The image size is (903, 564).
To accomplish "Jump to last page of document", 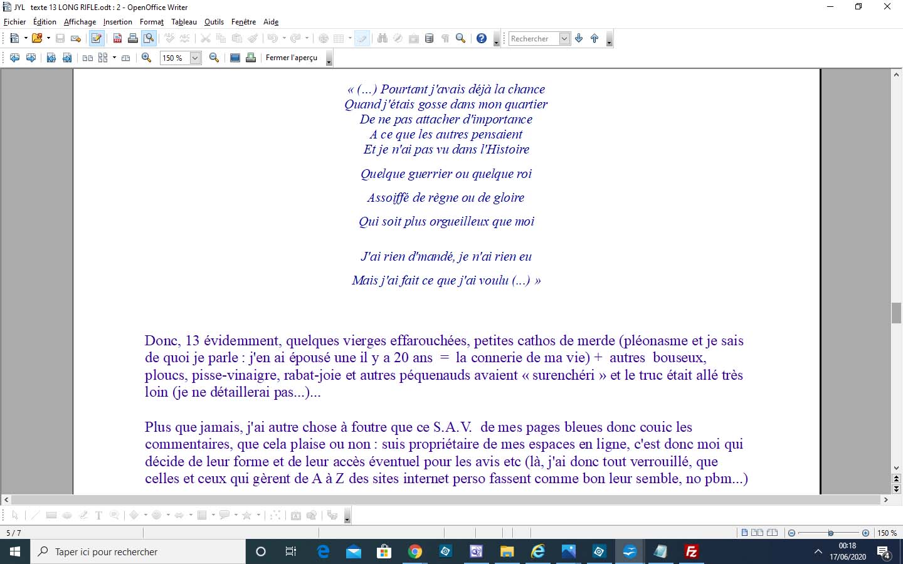I will [66, 58].
